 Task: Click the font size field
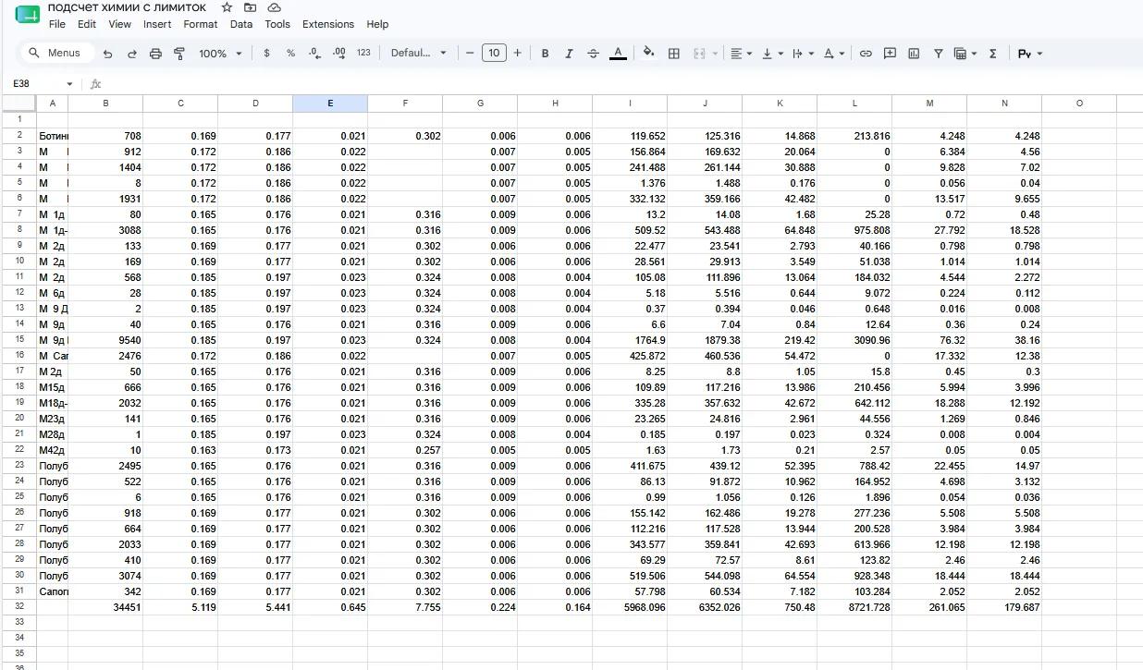point(494,54)
